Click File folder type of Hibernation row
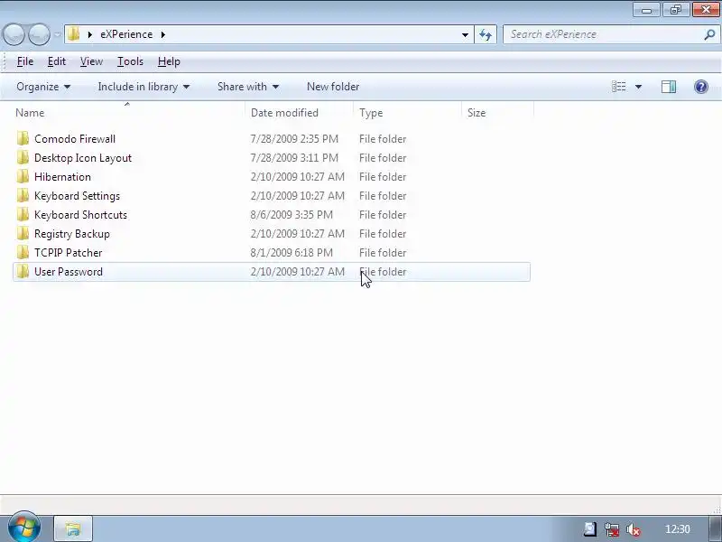The width and height of the screenshot is (722, 542). coord(383,177)
